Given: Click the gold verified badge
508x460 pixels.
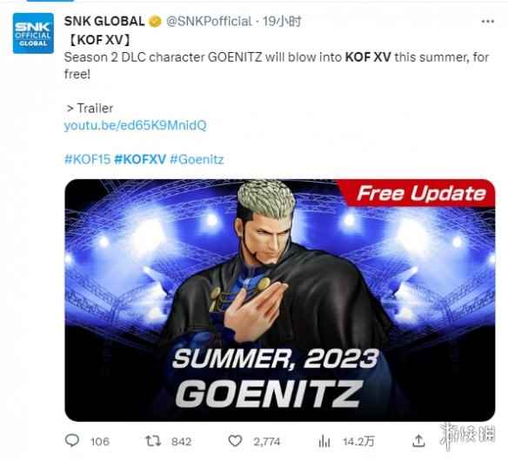Looking at the screenshot, I should 155,22.
